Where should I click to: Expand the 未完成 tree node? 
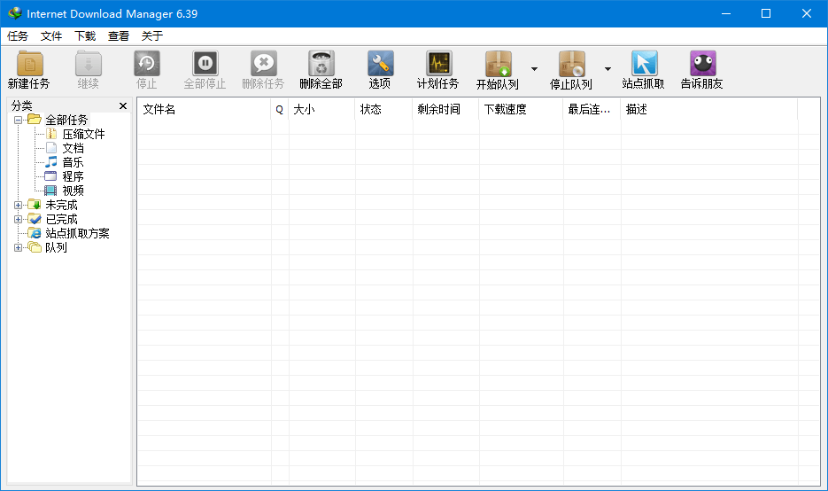click(x=18, y=205)
